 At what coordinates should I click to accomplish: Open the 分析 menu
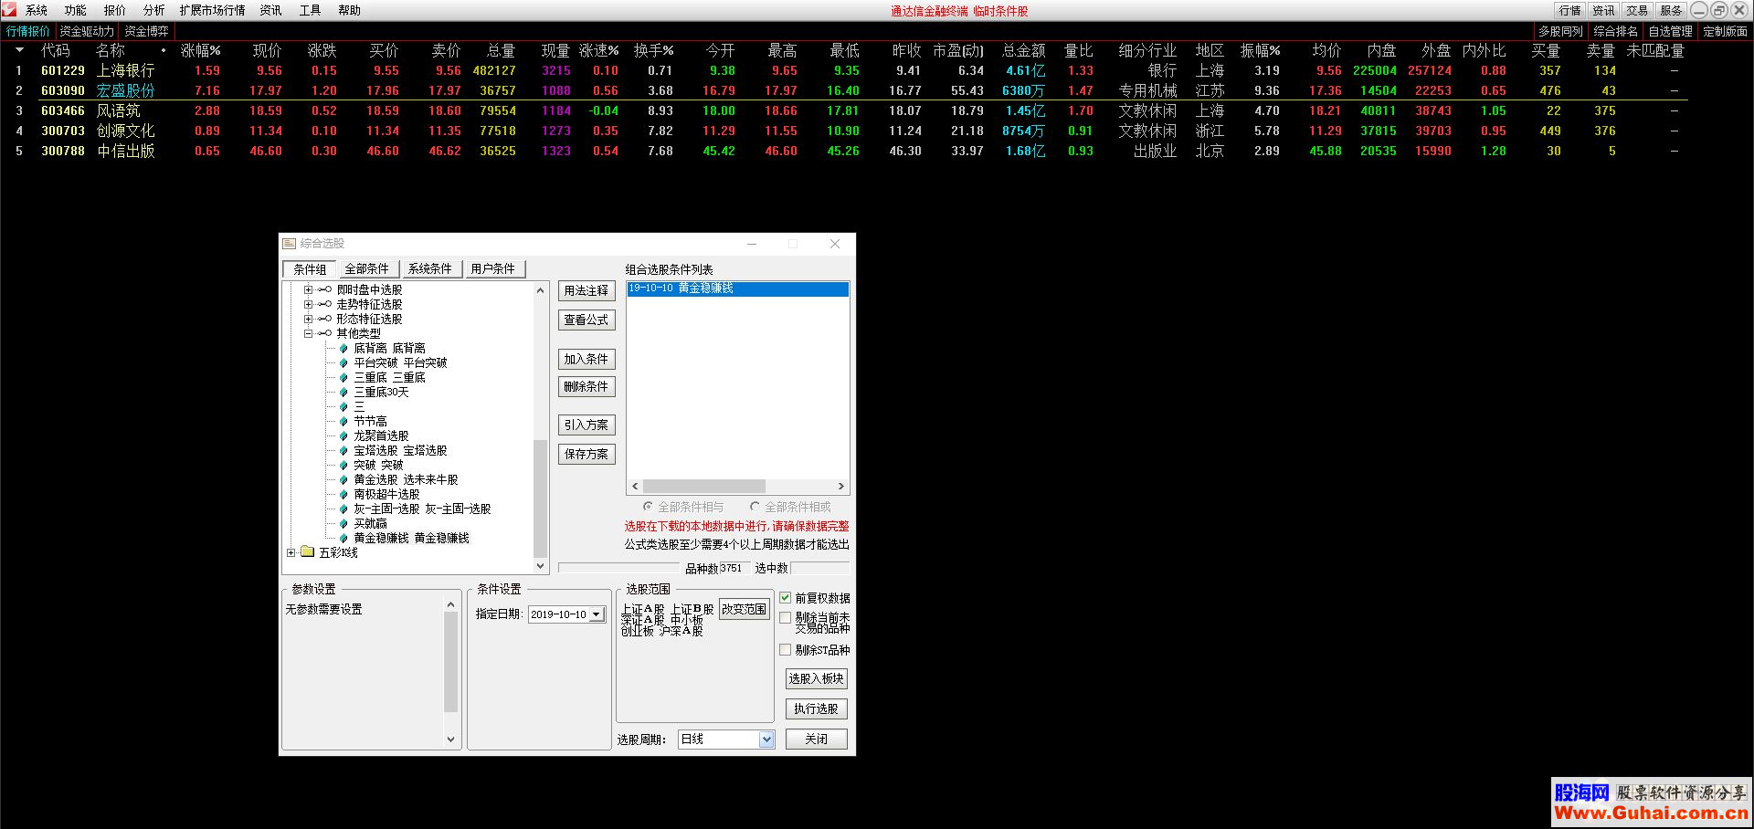pyautogui.click(x=153, y=10)
